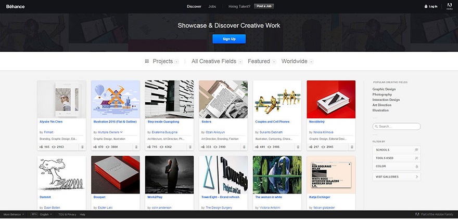Click the pin icon on Alysée Yin Chen card
Screen dimensions: 458x219
pyautogui.click(x=82, y=147)
